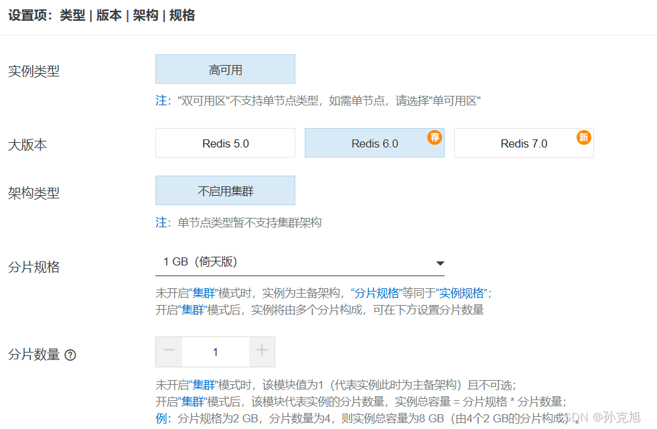Click the note 单节点类型暂不支持集群架构

[238, 223]
